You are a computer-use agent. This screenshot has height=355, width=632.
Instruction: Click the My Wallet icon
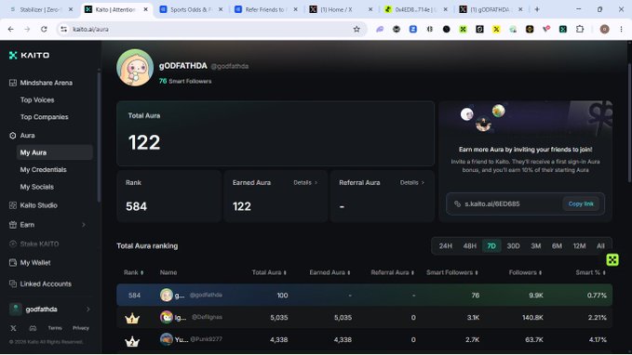(12, 263)
